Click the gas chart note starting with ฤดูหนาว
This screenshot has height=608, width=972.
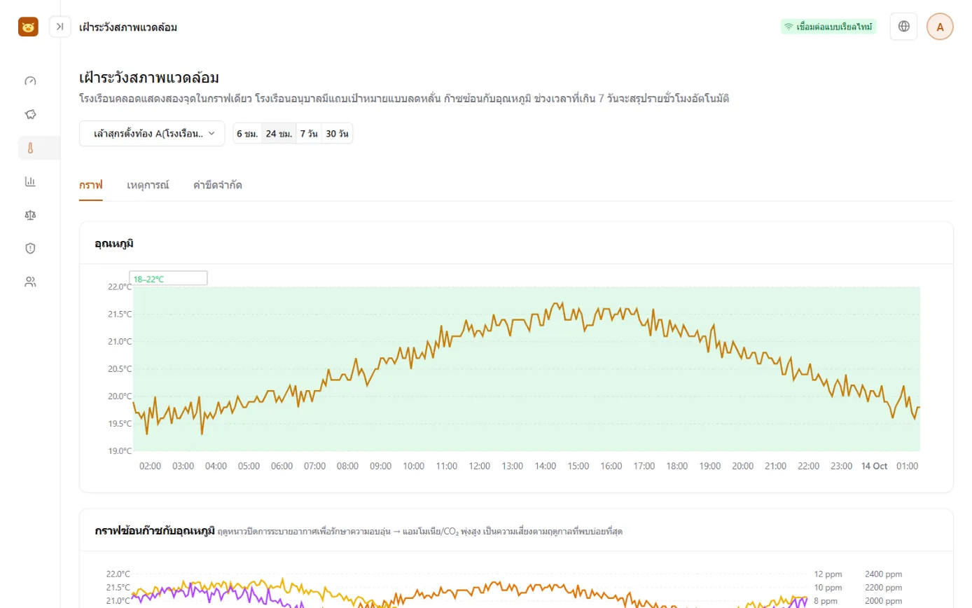pyautogui.click(x=420, y=532)
